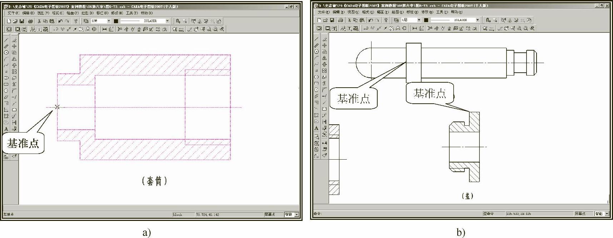Select Spline tool in left window sidebar
Viewport: 613px width, 238px height.
click(x=6, y=64)
